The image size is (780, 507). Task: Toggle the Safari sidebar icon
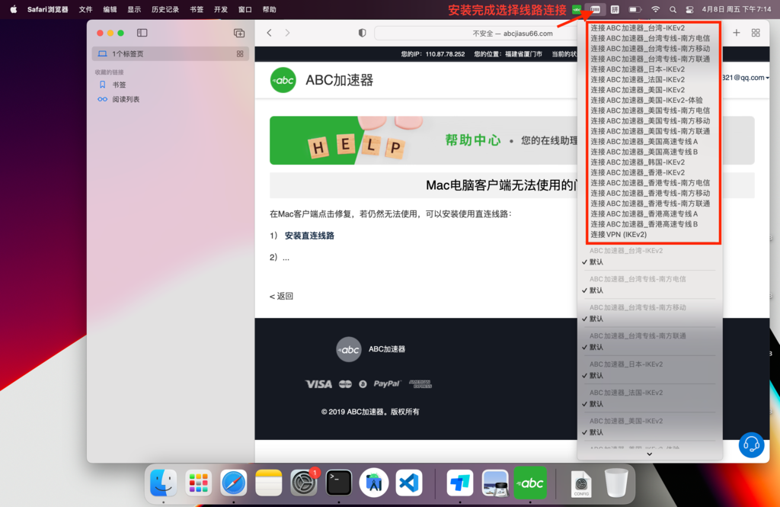[142, 33]
